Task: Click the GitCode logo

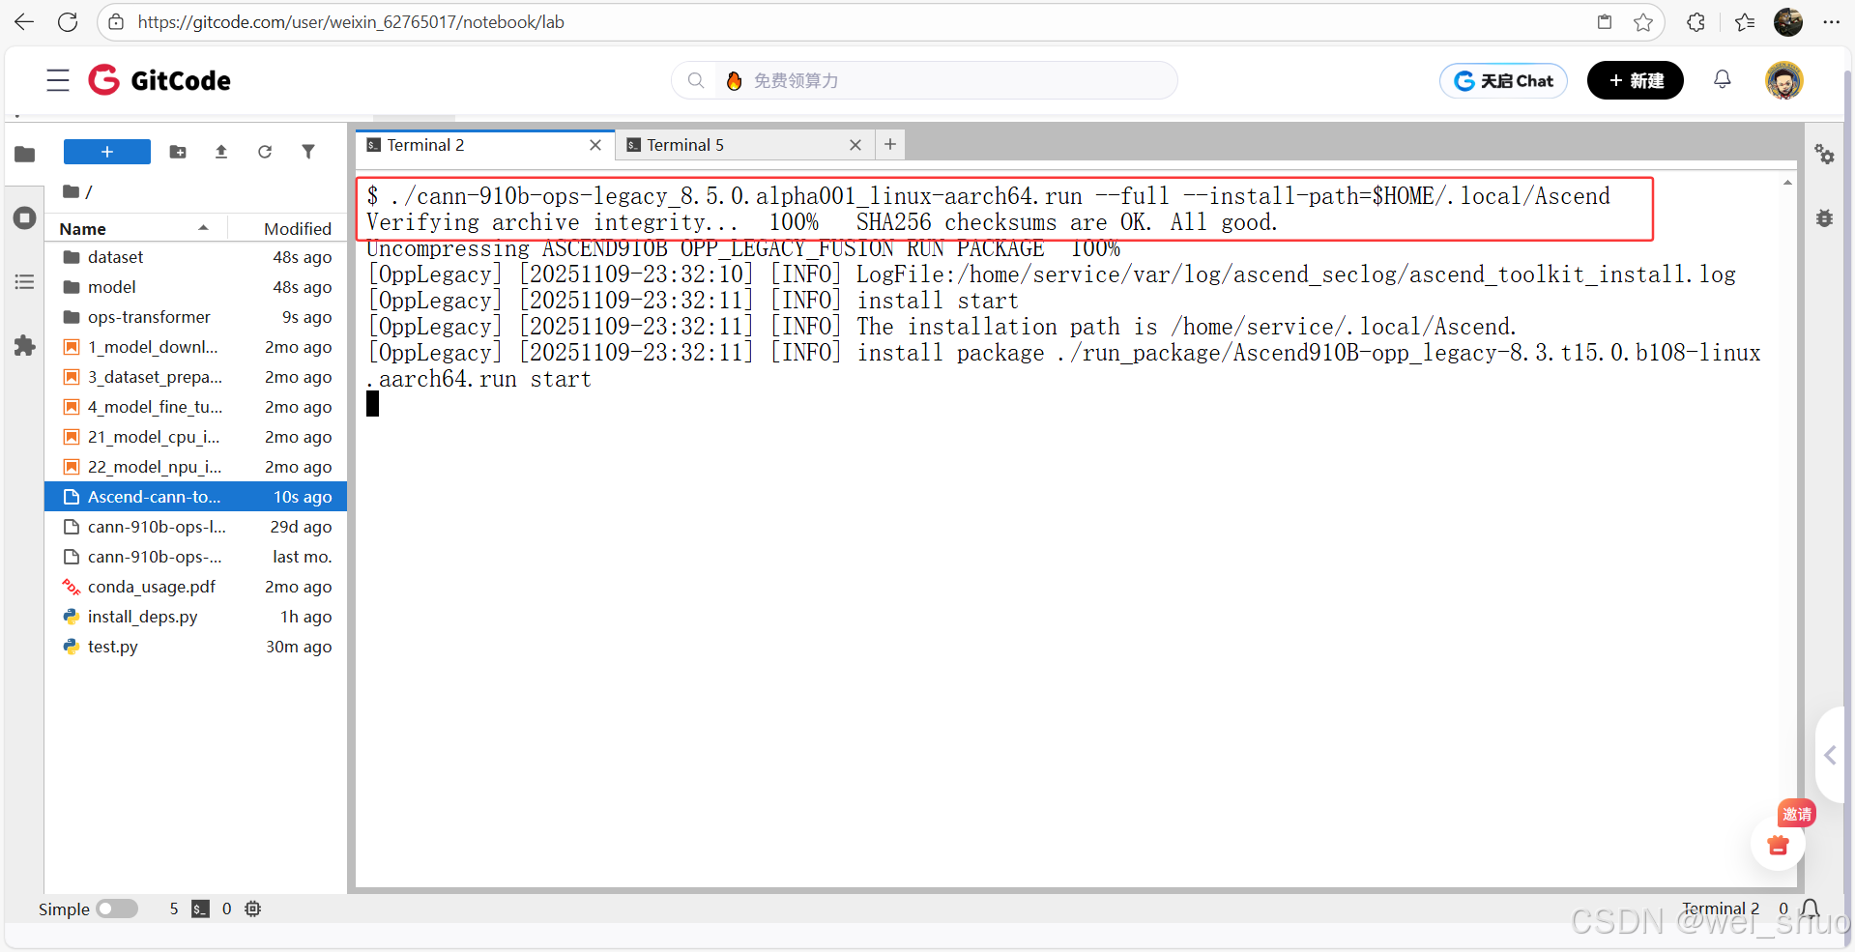Action: [x=159, y=80]
